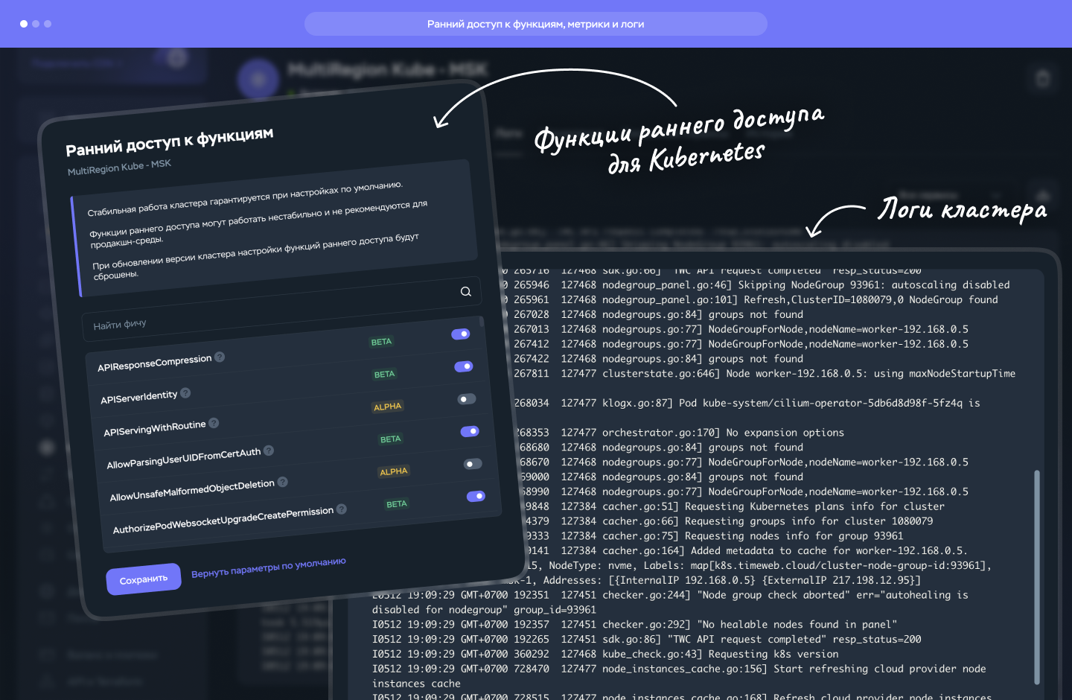The width and height of the screenshot is (1072, 700).
Task: Select the AllowParsingUserUIDFromCertAuth feature name
Action: (x=184, y=458)
